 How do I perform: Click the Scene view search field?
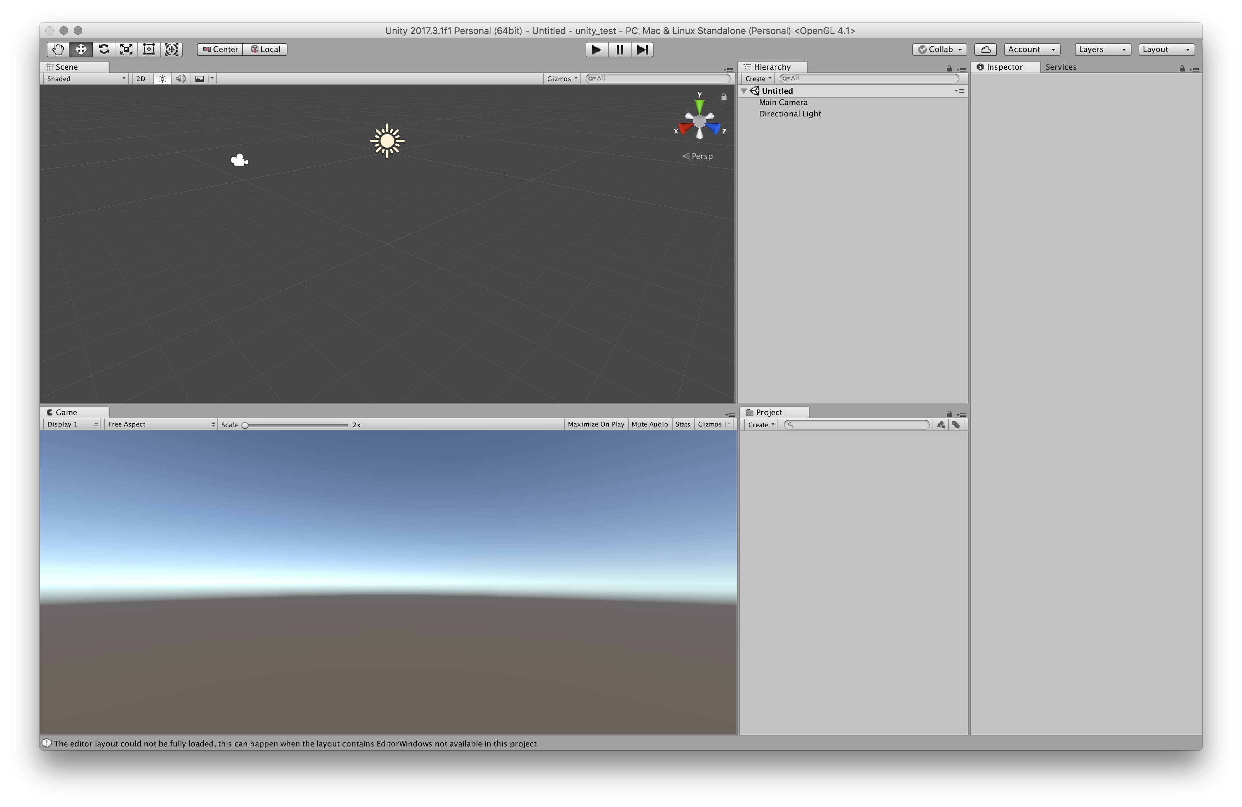[658, 78]
